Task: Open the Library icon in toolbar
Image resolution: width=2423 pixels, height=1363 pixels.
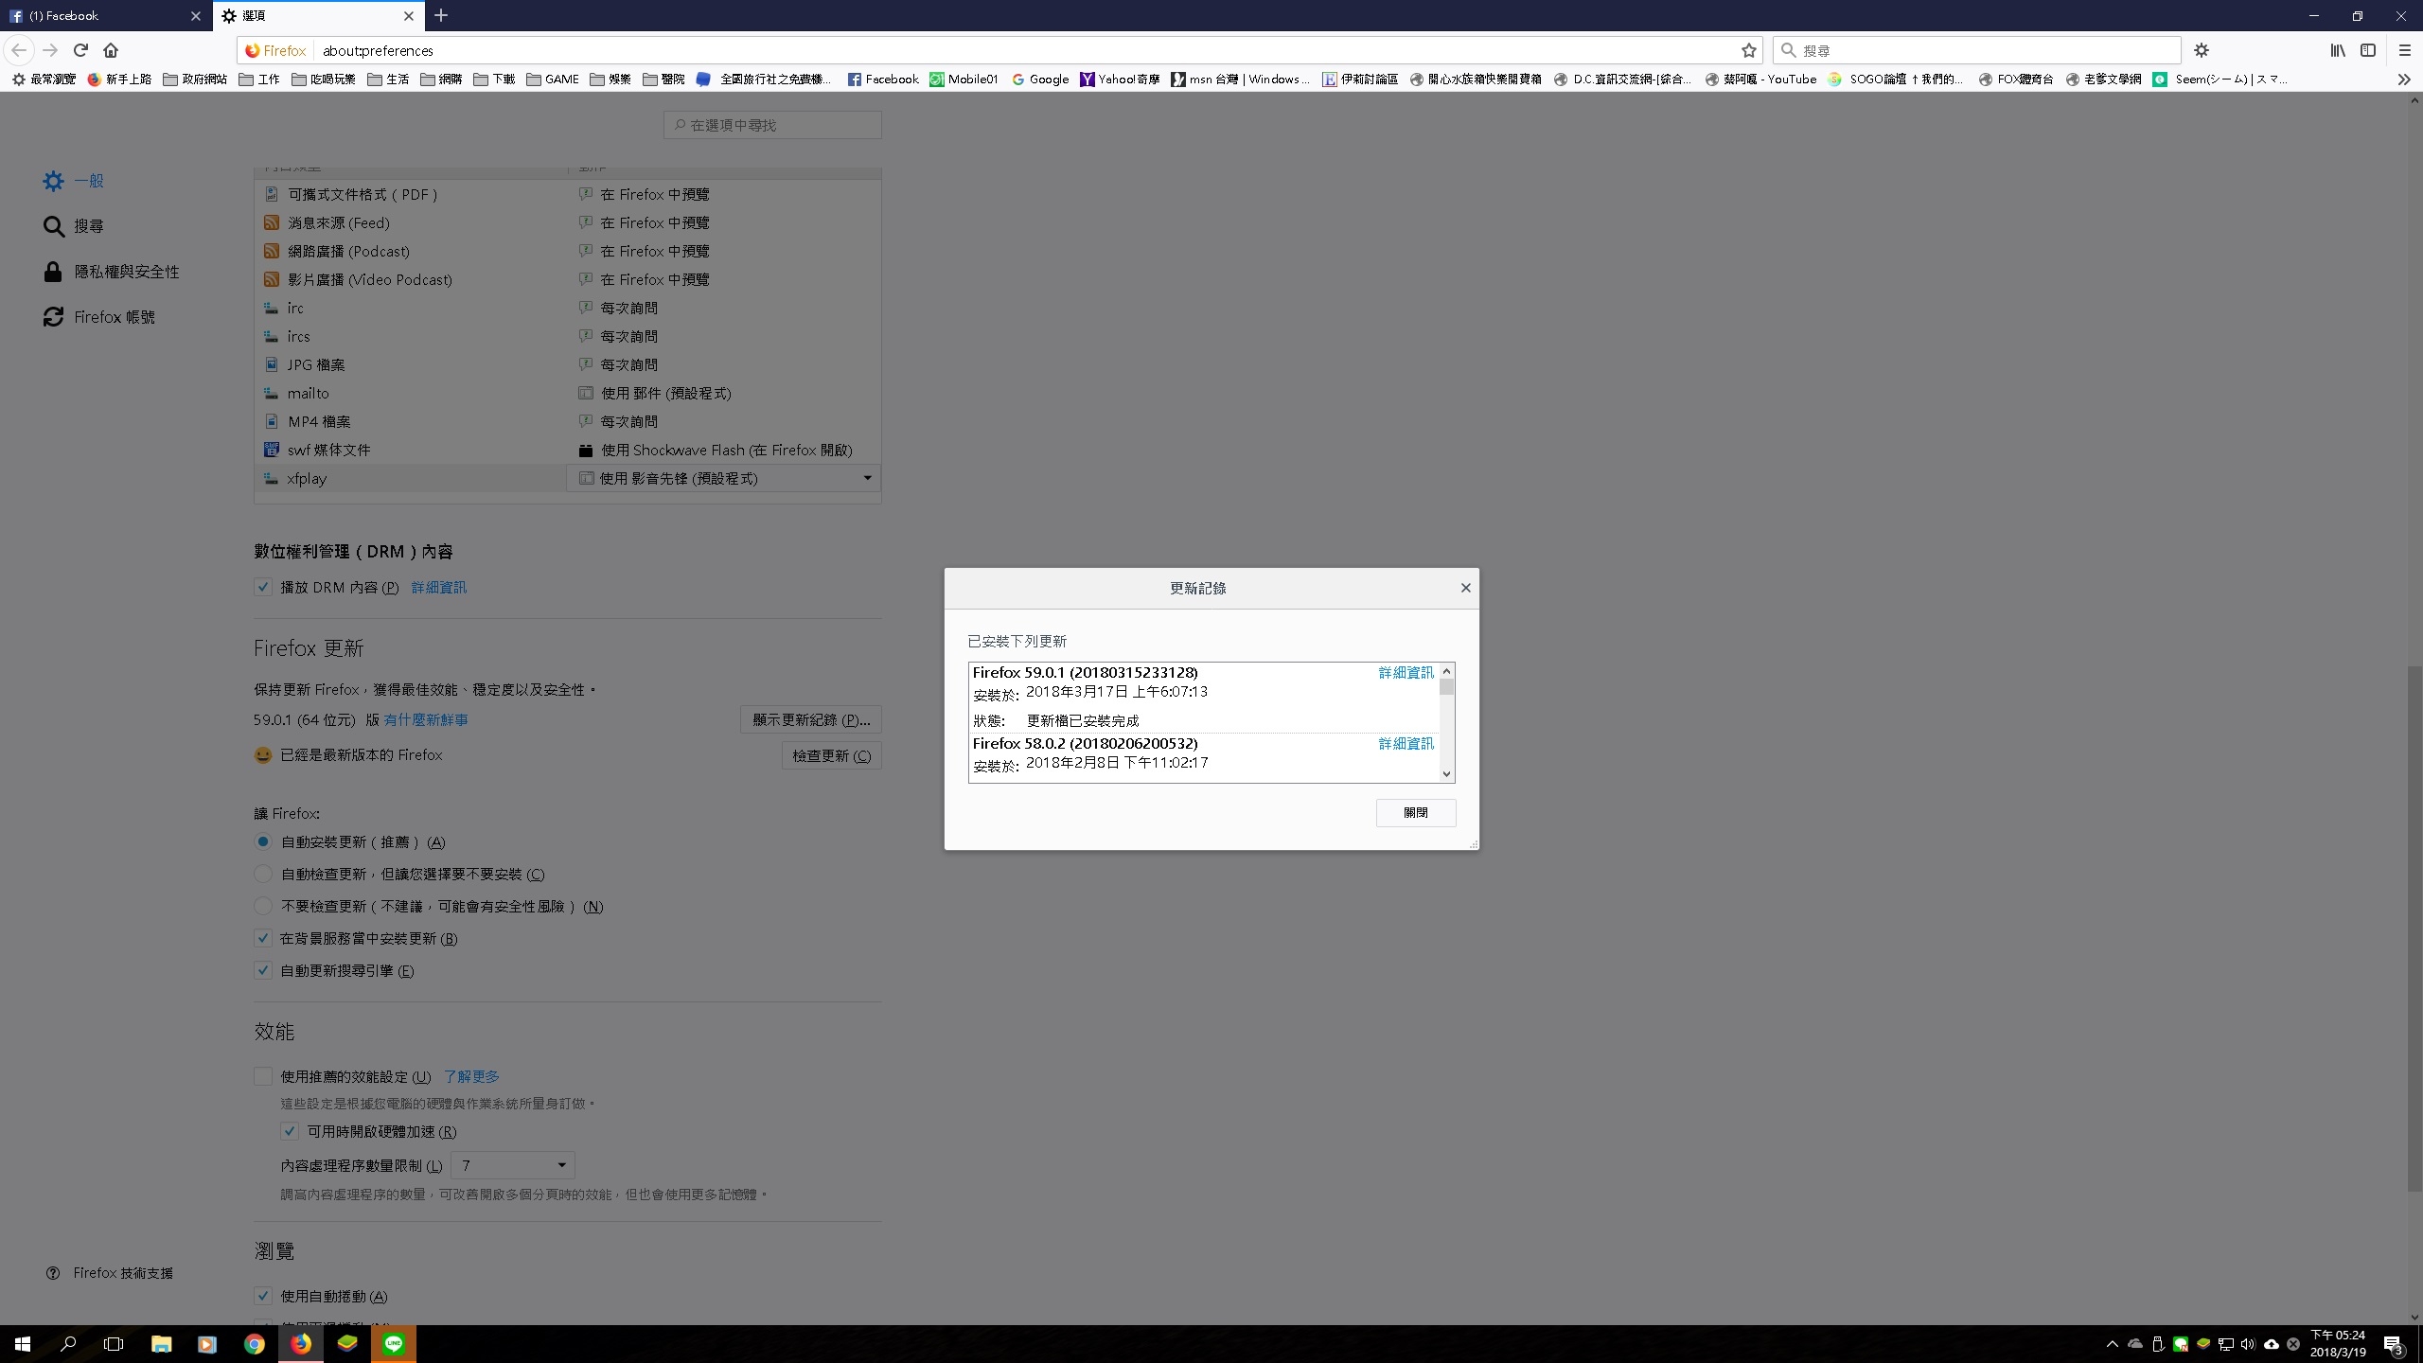Action: (2338, 50)
